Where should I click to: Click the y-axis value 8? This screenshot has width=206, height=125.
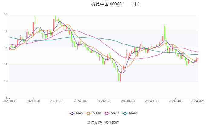[7, 98]
